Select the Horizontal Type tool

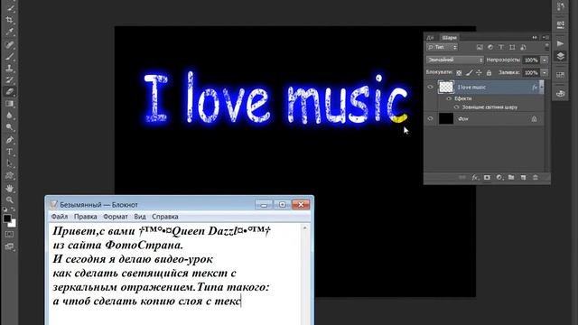(10, 152)
